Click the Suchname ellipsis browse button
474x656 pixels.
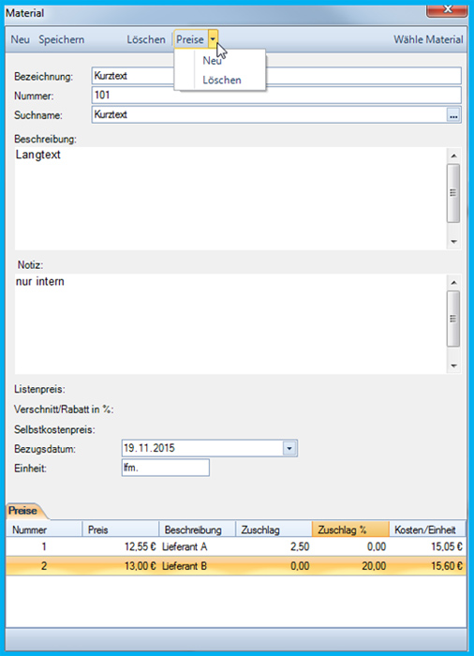(x=453, y=115)
